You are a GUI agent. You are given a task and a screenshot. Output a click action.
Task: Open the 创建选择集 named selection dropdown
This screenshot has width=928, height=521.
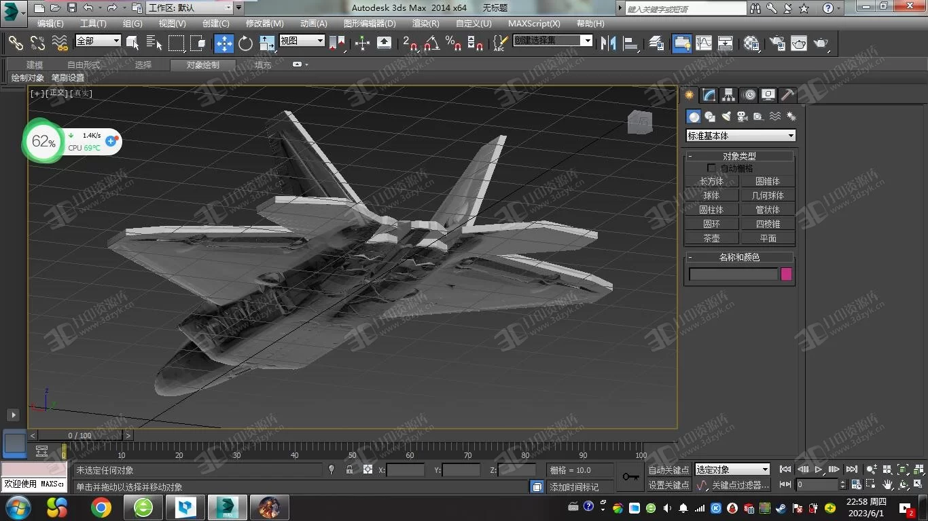pyautogui.click(x=553, y=41)
